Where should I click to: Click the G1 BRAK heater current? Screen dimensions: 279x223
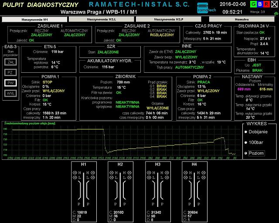pos(162,86)
